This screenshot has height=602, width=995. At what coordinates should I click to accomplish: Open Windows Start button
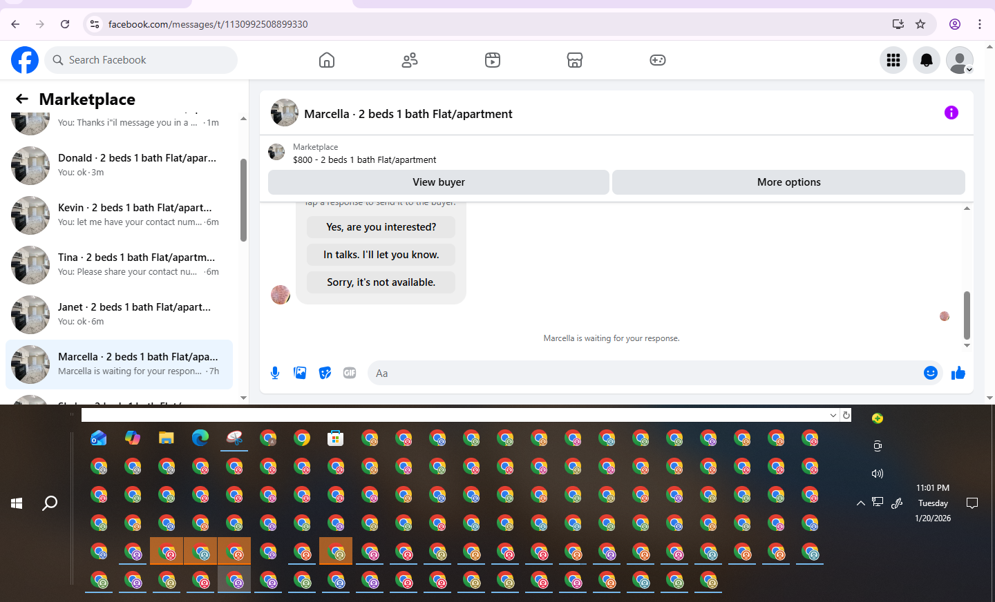17,503
